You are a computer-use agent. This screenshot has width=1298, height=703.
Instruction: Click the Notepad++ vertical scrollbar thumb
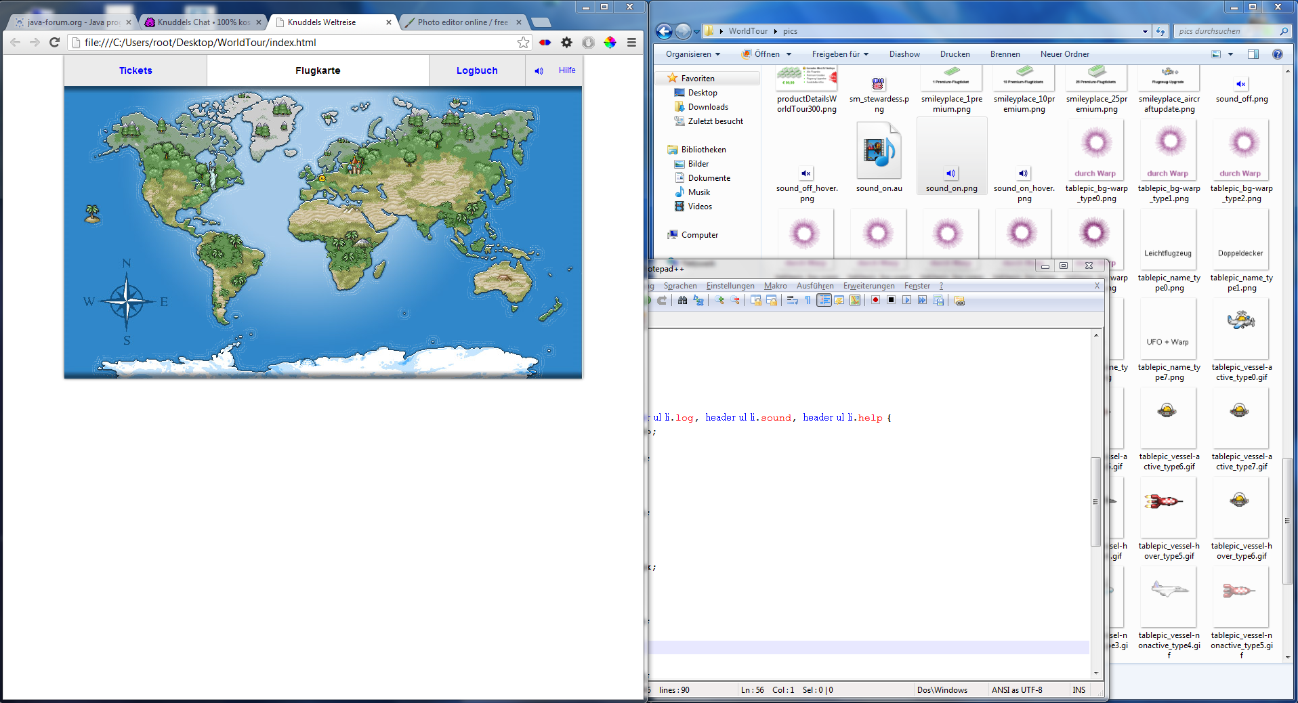pos(1095,501)
